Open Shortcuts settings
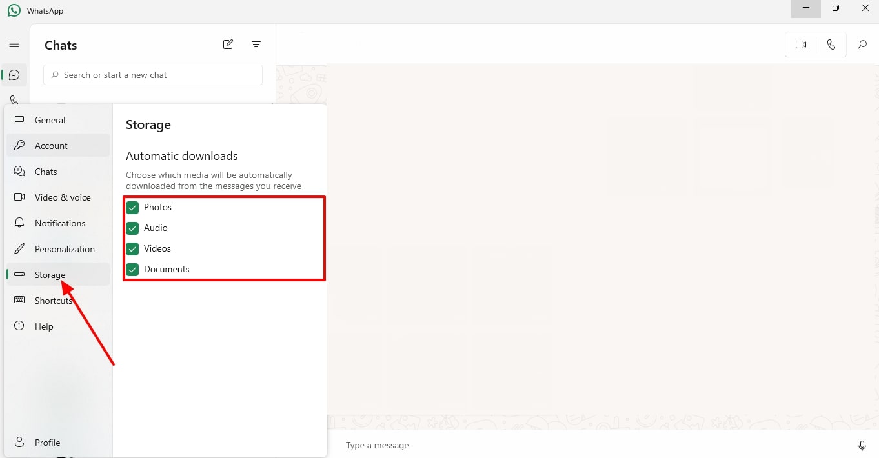Viewport: 879px width, 458px height. click(x=58, y=301)
